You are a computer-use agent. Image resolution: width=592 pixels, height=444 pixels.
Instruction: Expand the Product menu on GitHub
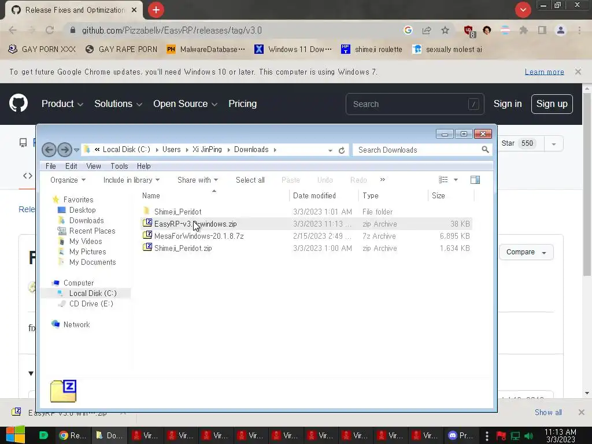(x=62, y=104)
